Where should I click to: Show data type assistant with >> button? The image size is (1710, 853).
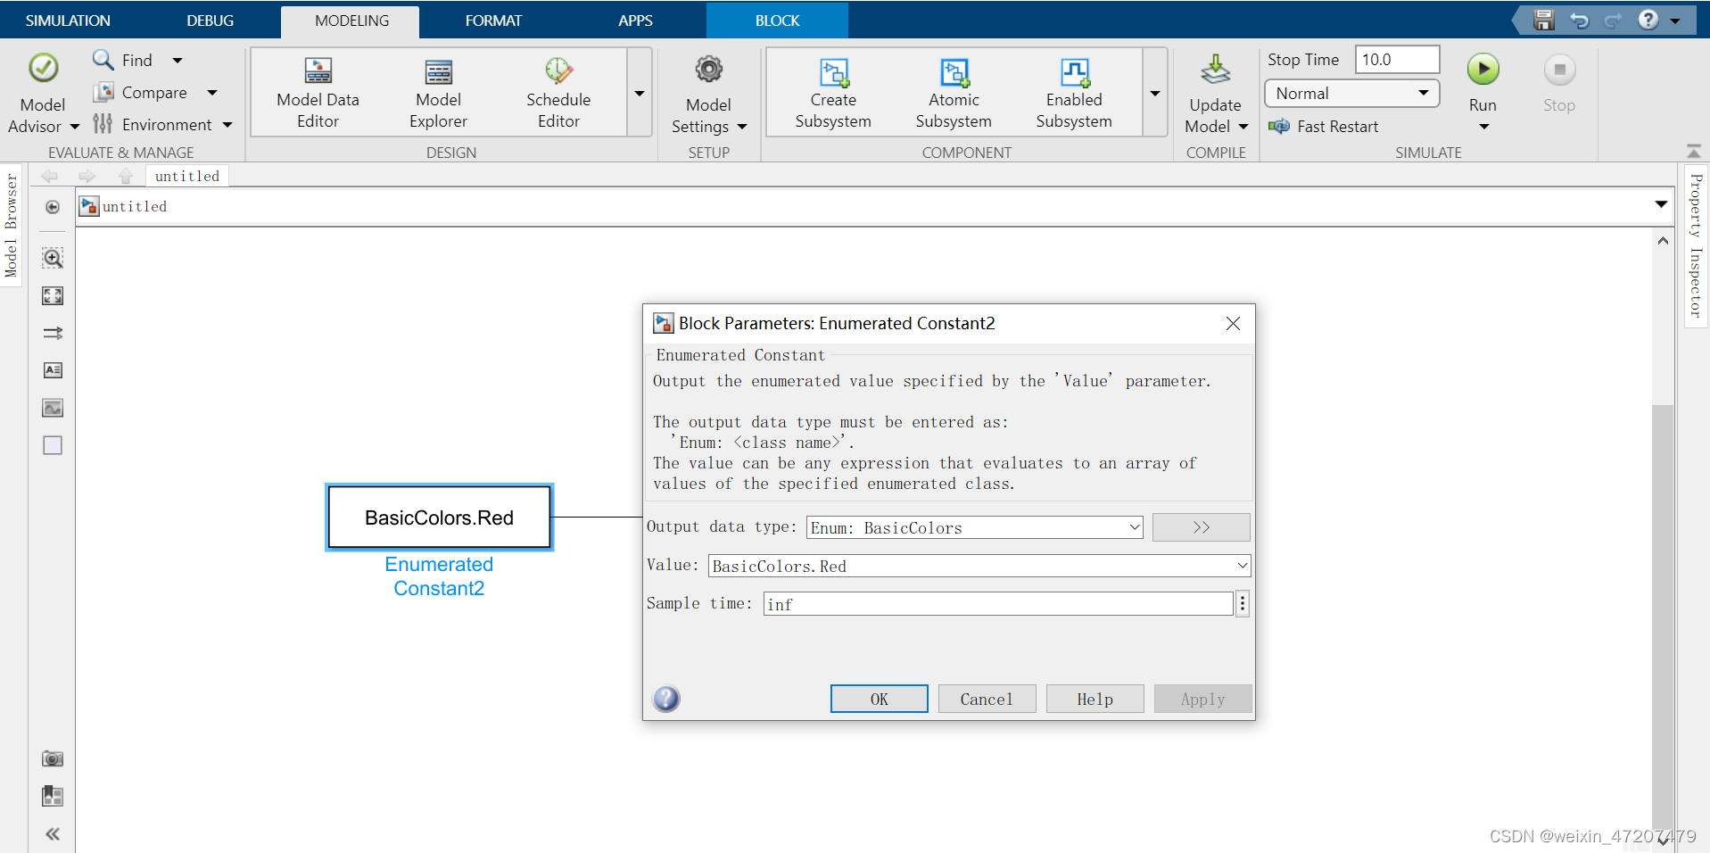tap(1202, 527)
